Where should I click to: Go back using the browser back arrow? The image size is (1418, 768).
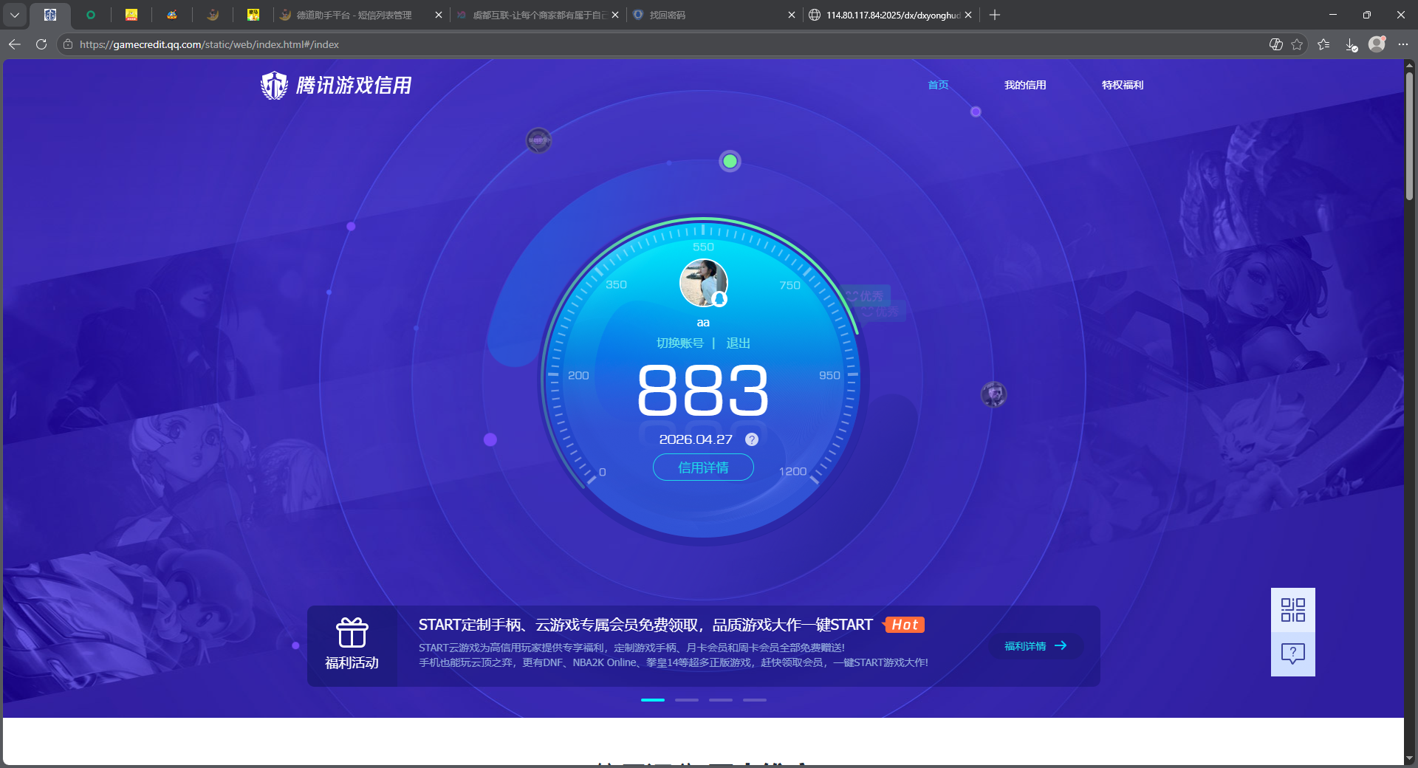[14, 44]
